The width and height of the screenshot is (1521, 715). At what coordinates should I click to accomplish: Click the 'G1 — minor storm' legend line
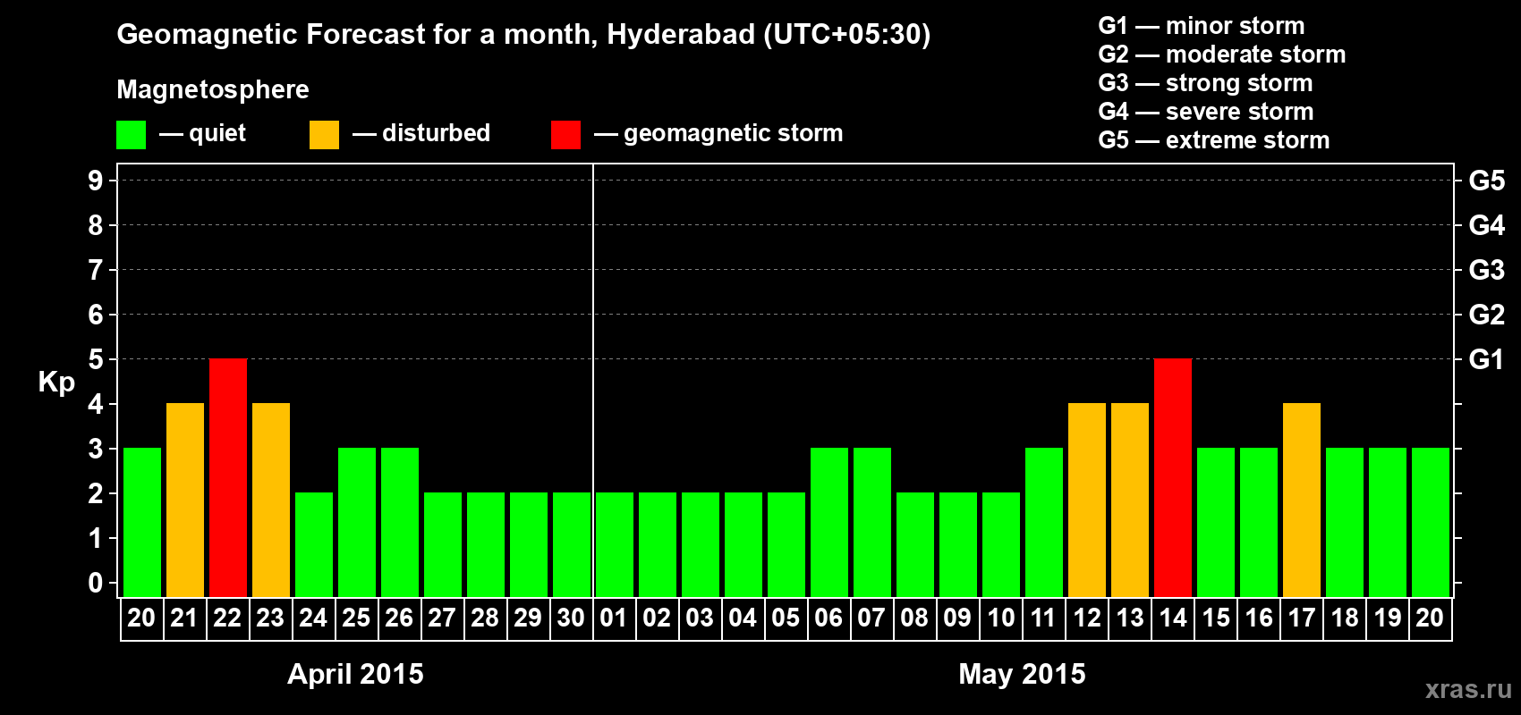1201,26
